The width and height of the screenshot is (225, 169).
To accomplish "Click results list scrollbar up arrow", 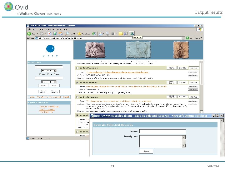I will tap(202, 62).
